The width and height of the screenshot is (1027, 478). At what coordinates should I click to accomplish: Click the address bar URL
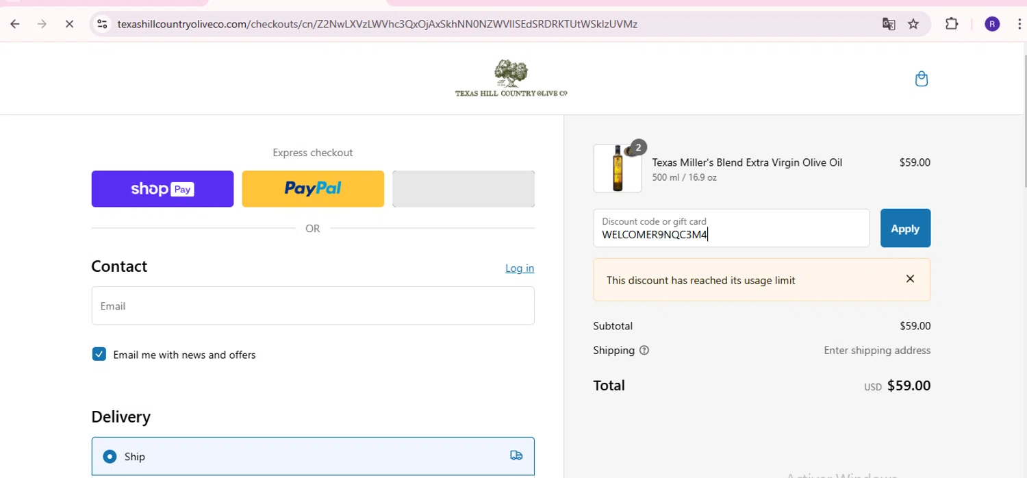point(377,24)
